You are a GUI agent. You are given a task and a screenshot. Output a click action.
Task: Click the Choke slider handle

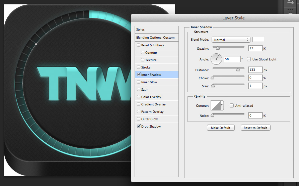tap(212, 78)
